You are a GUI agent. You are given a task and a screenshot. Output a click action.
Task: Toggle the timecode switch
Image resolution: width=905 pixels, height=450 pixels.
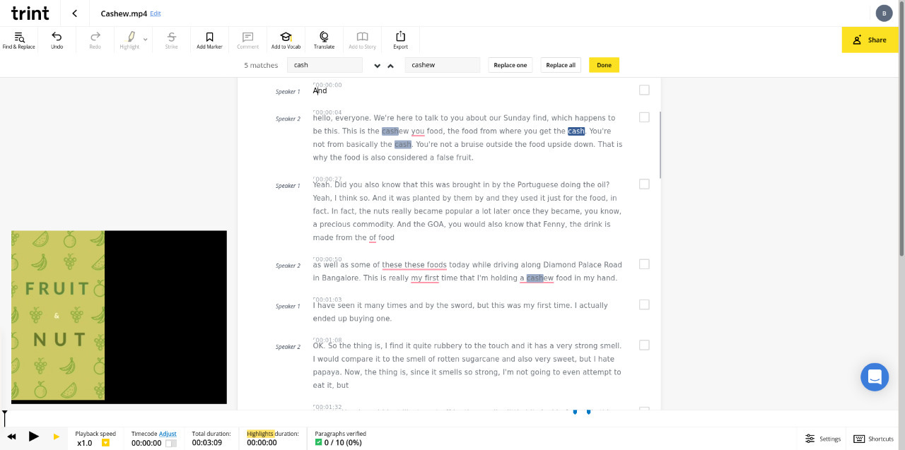(x=171, y=443)
